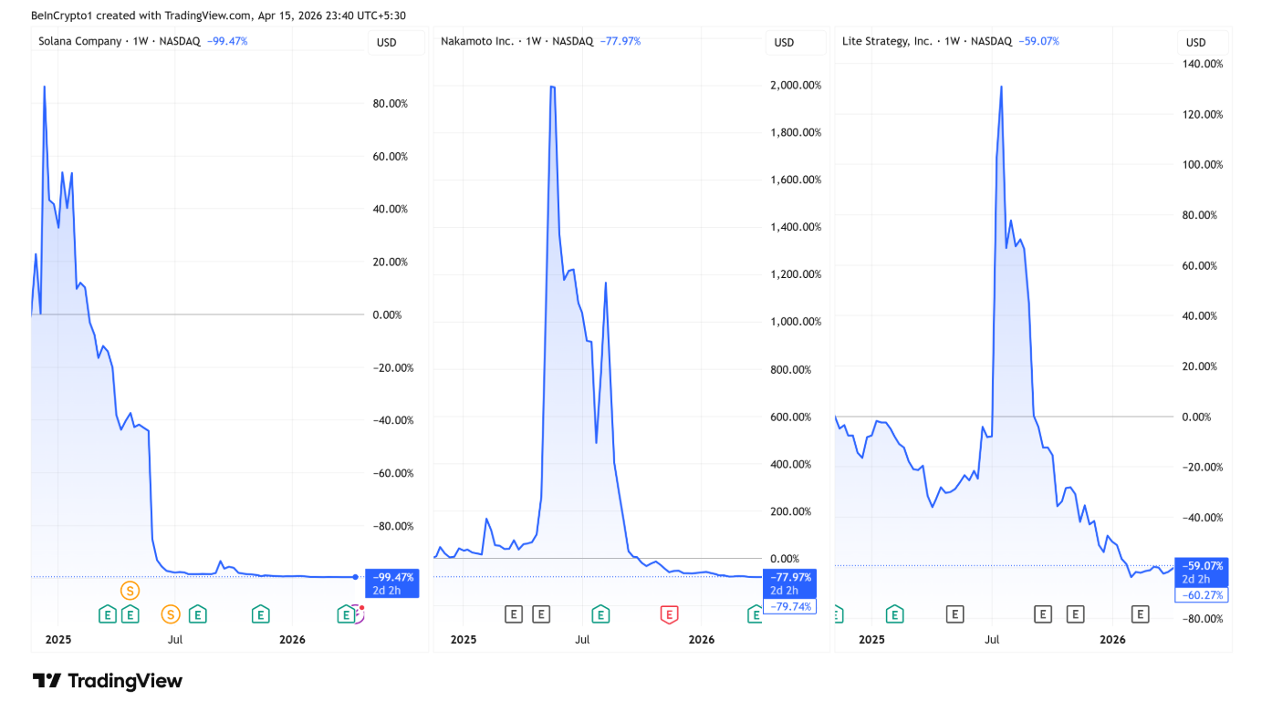Click the Solana Company chart title
Screen dimensions: 1272x701
(x=80, y=41)
